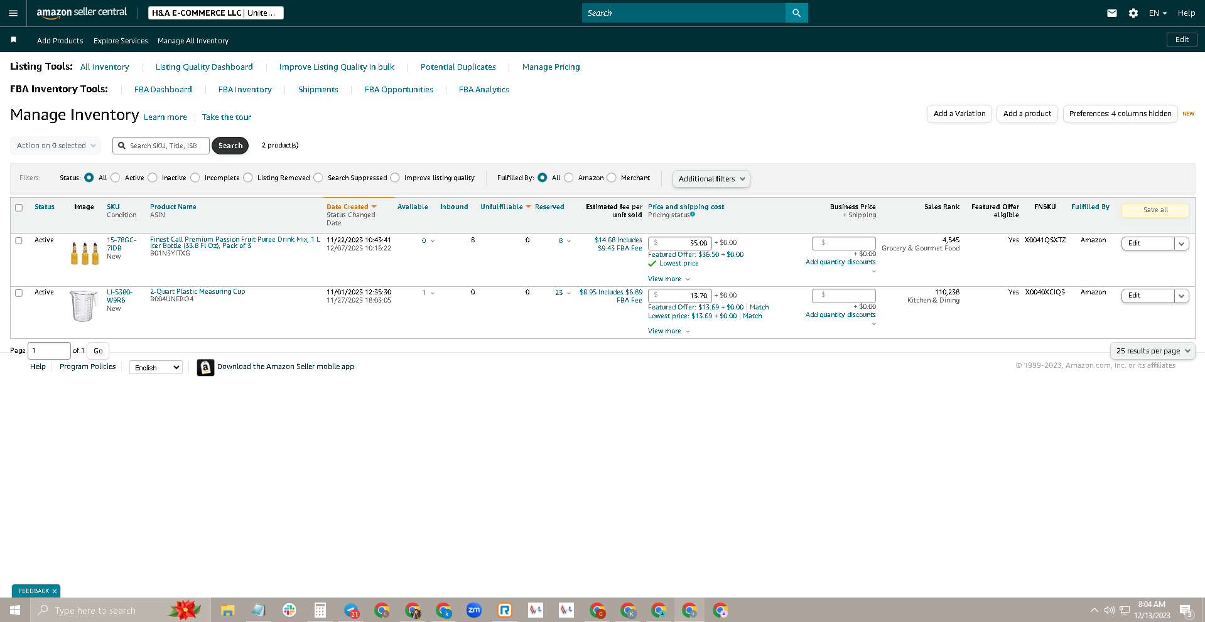Click the Passion Fruit Puree product thumbnail

[84, 252]
